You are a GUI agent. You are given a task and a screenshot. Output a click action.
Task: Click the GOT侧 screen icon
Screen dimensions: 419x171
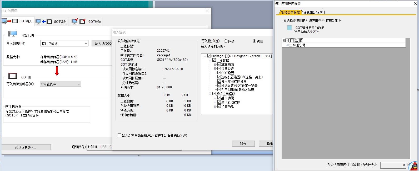pos(13,76)
